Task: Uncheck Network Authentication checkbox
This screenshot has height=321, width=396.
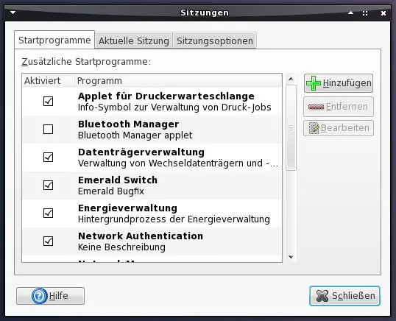Action: [48, 241]
